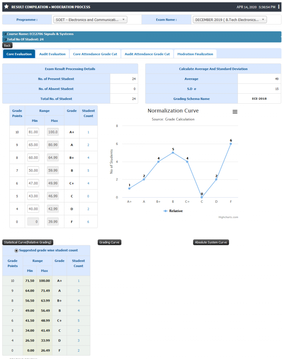
Task: Click suggested min value 49.00
Action: point(30,311)
